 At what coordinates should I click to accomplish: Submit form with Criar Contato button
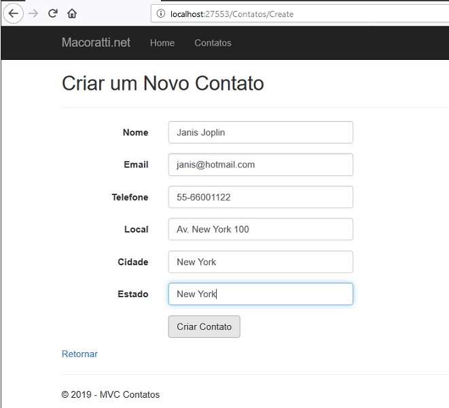pyautogui.click(x=204, y=326)
